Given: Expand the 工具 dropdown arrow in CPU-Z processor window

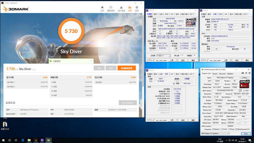Looking at the screenshot, I should [x=177, y=60].
